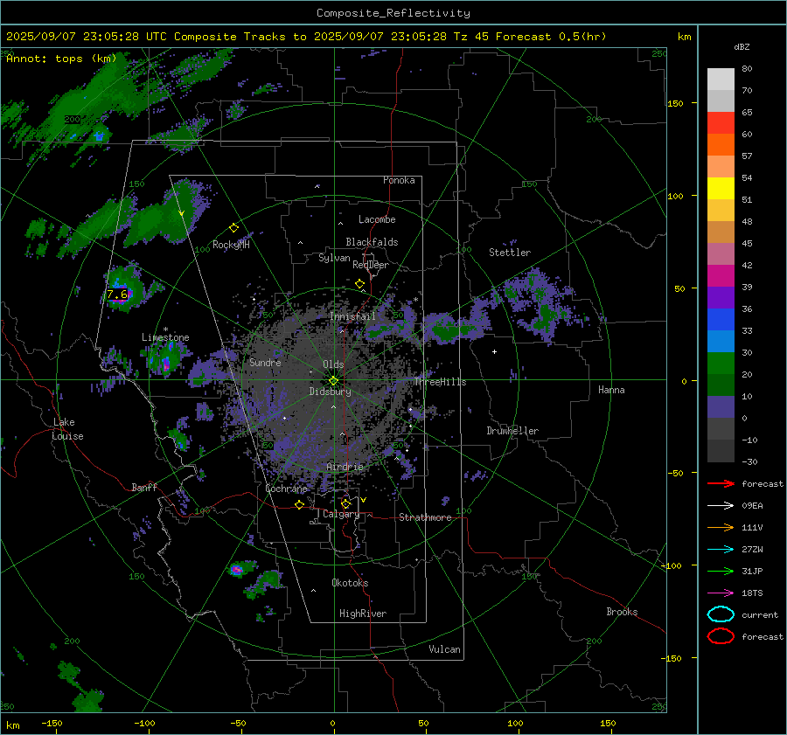787x735 pixels.
Task: Click the yellow diamond marker south of Cochrane
Action: [x=299, y=504]
